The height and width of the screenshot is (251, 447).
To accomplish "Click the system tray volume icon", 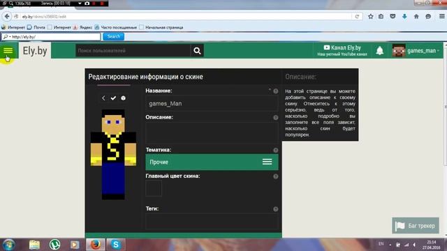I will pos(414,245).
